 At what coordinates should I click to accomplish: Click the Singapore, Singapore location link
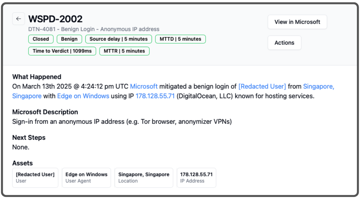click(318, 86)
